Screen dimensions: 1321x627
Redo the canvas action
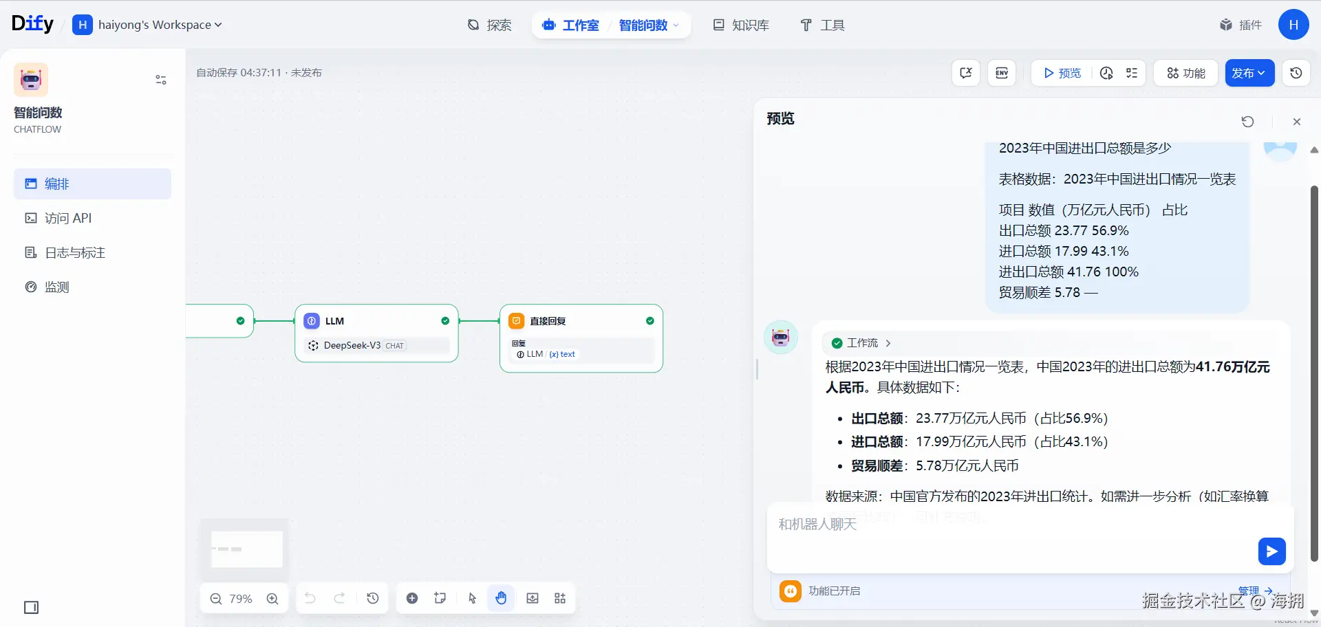[x=339, y=598]
